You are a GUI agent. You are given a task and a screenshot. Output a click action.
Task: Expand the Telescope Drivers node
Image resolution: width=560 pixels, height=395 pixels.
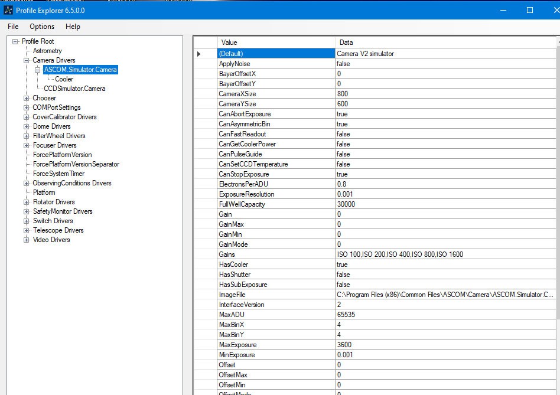(x=26, y=230)
